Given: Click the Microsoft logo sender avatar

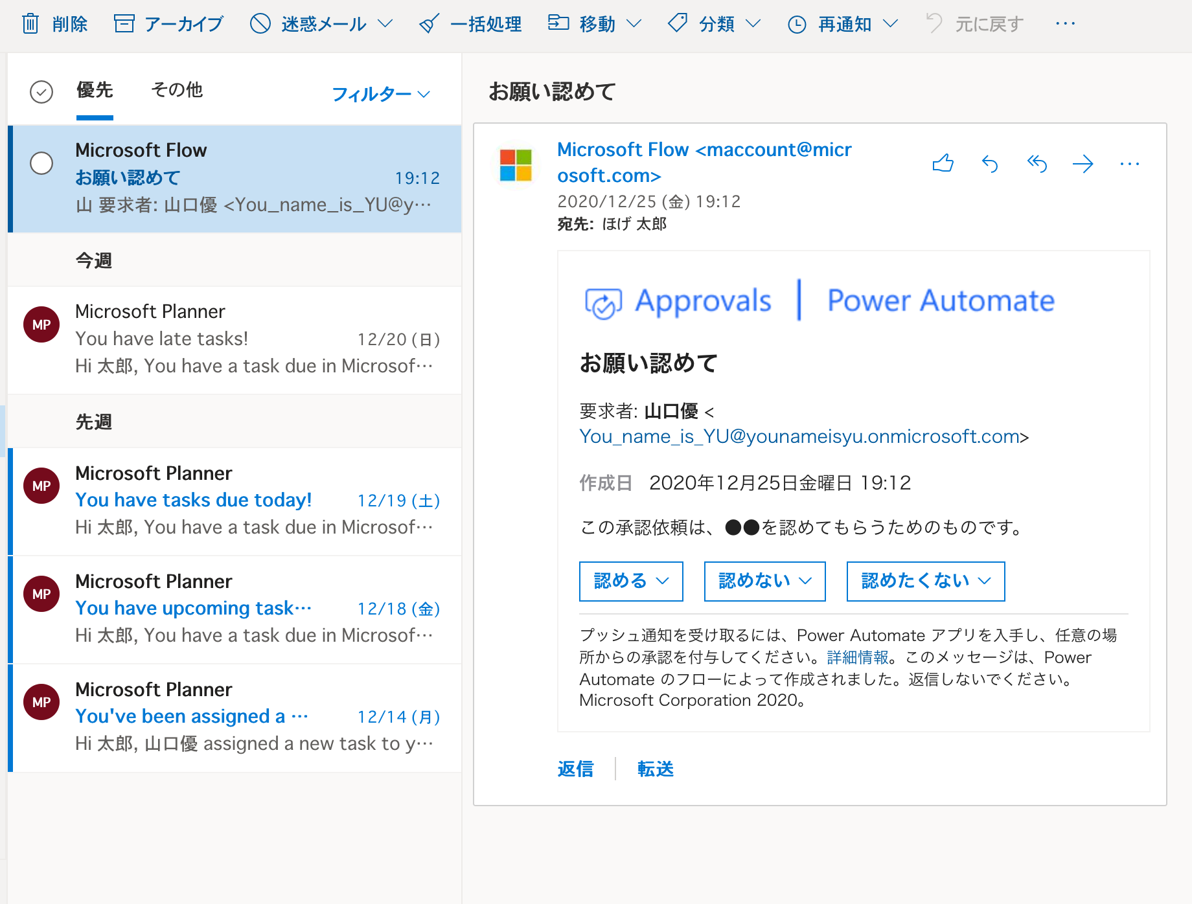Looking at the screenshot, I should pos(516,165).
